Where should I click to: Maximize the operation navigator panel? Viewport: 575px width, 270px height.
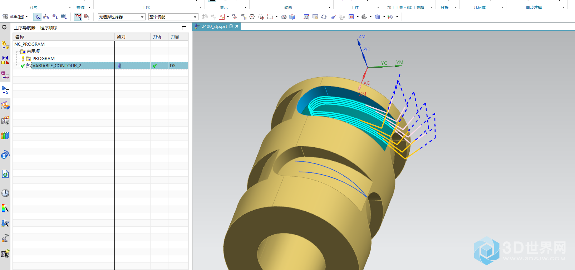pyautogui.click(x=184, y=28)
